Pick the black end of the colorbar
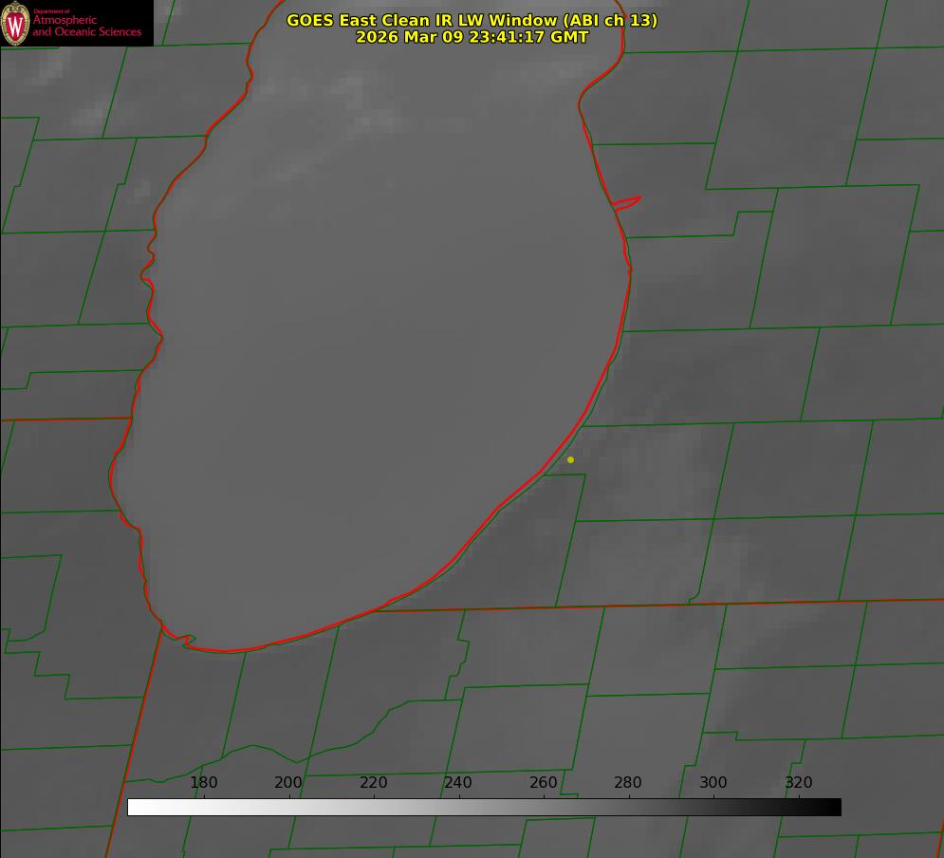Screen dimensions: 944x858 click(x=835, y=807)
